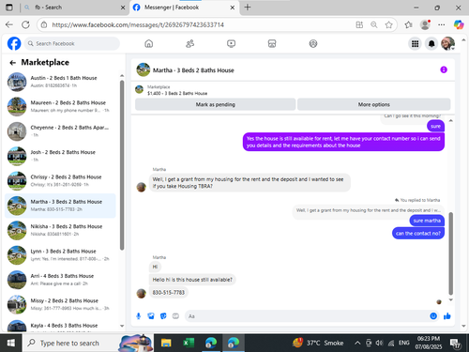Open Maureen - 2 Beds 2 Baths House chat
Image resolution: width=469 pixels, height=352 pixels.
click(x=60, y=106)
